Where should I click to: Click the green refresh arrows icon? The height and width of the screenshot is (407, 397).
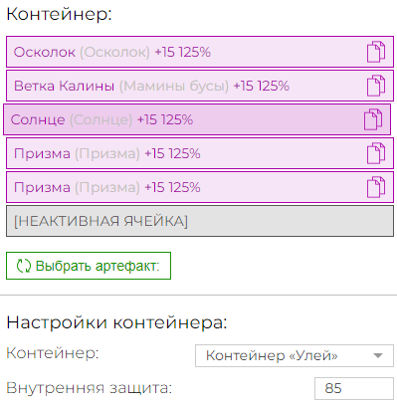pyautogui.click(x=24, y=266)
